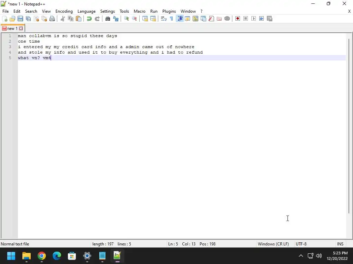Start macro recording with the red dot

(x=238, y=19)
